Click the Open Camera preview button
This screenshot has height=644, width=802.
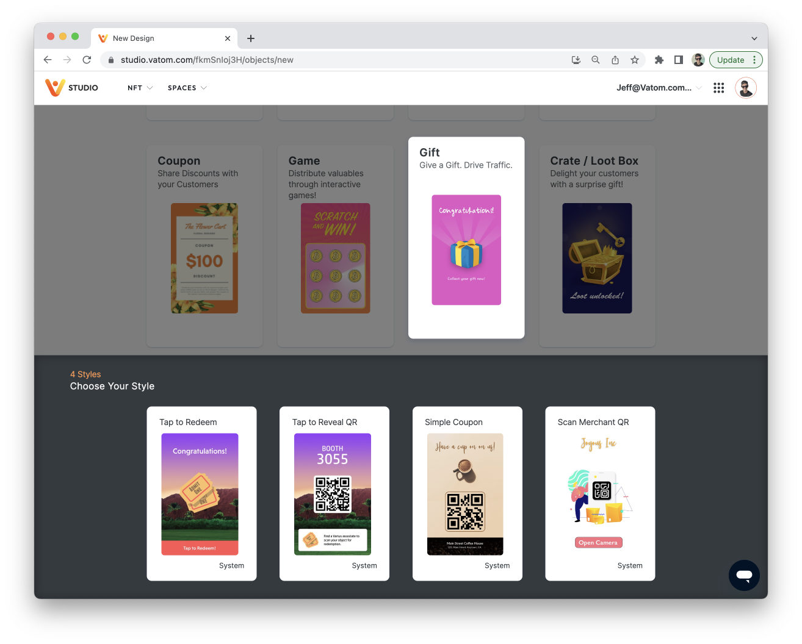click(x=598, y=542)
